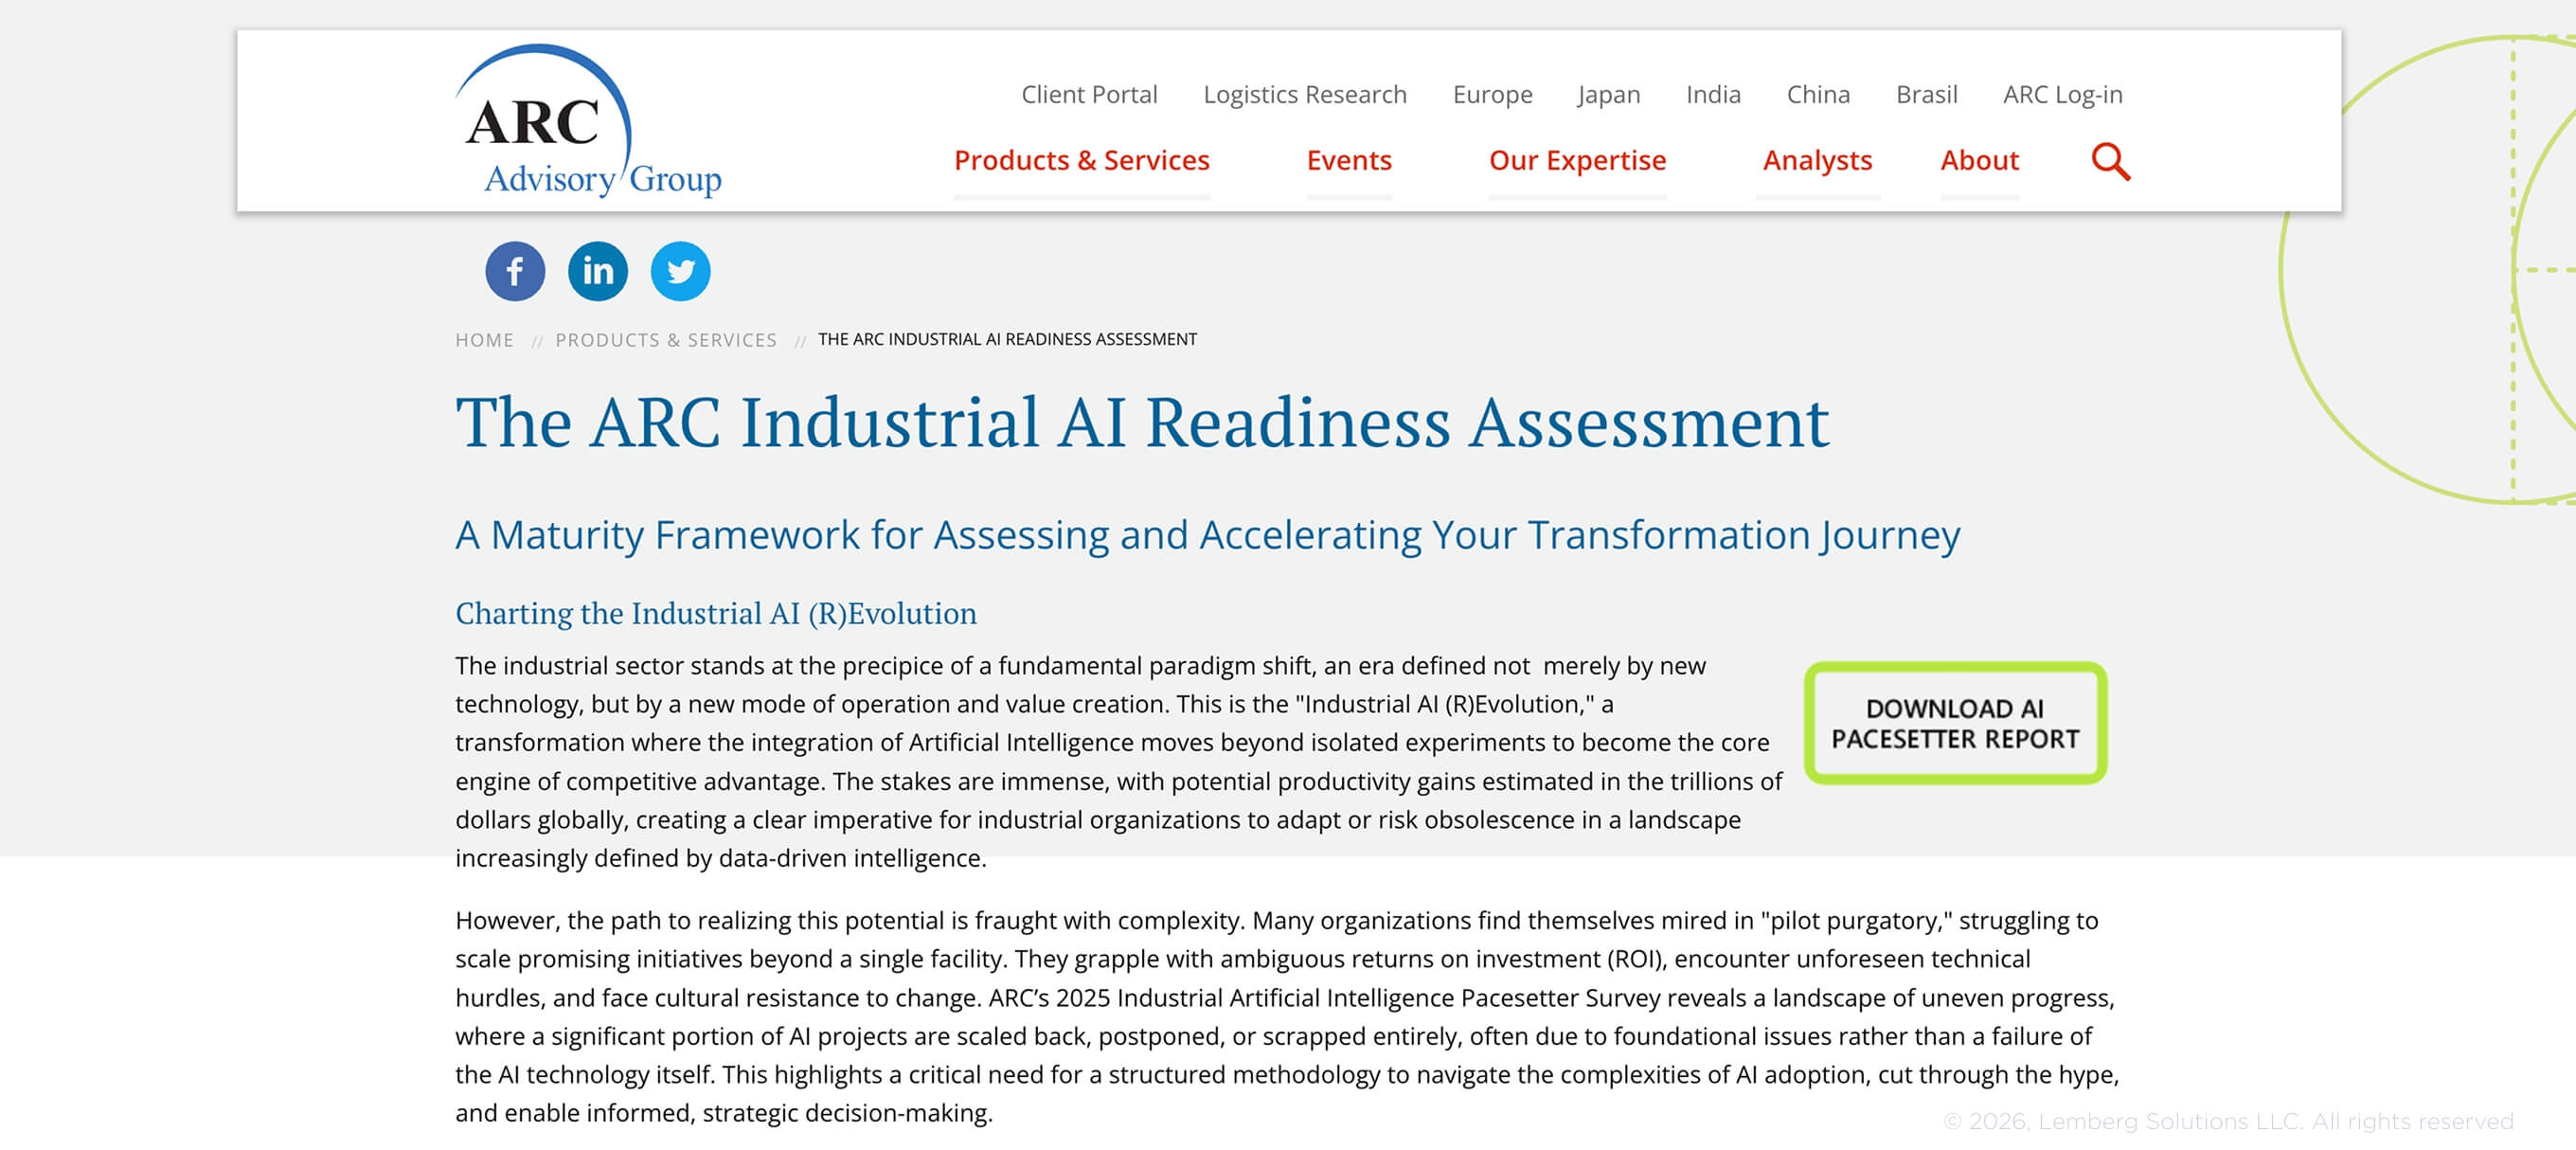The height and width of the screenshot is (1150, 2576).
Task: Select the Europe site link
Action: coord(1492,94)
